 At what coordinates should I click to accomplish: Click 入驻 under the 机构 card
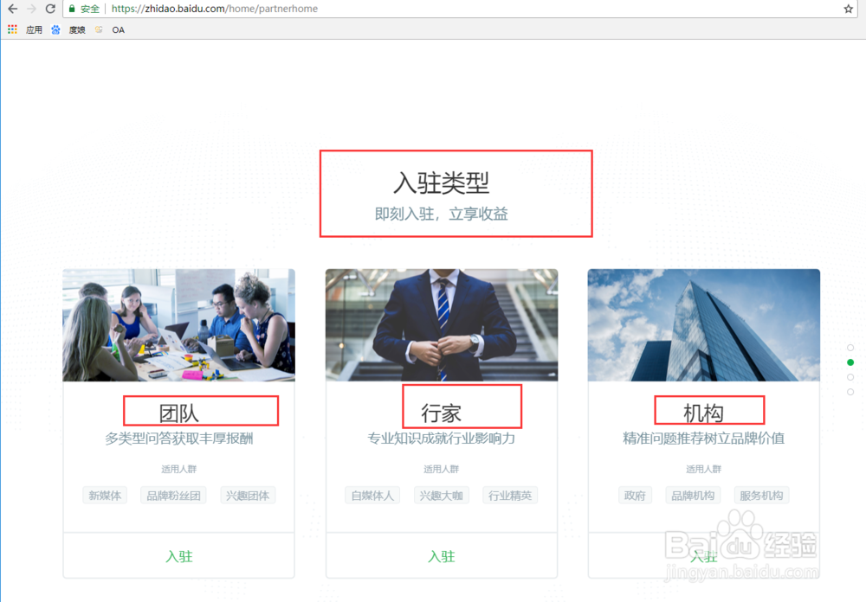(x=703, y=556)
